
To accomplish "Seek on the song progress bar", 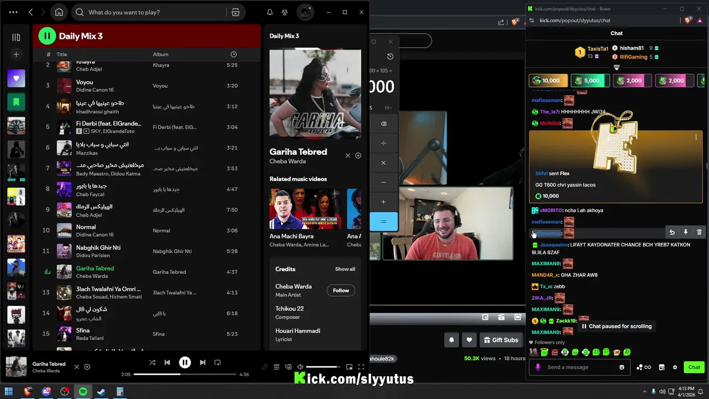I will point(186,375).
